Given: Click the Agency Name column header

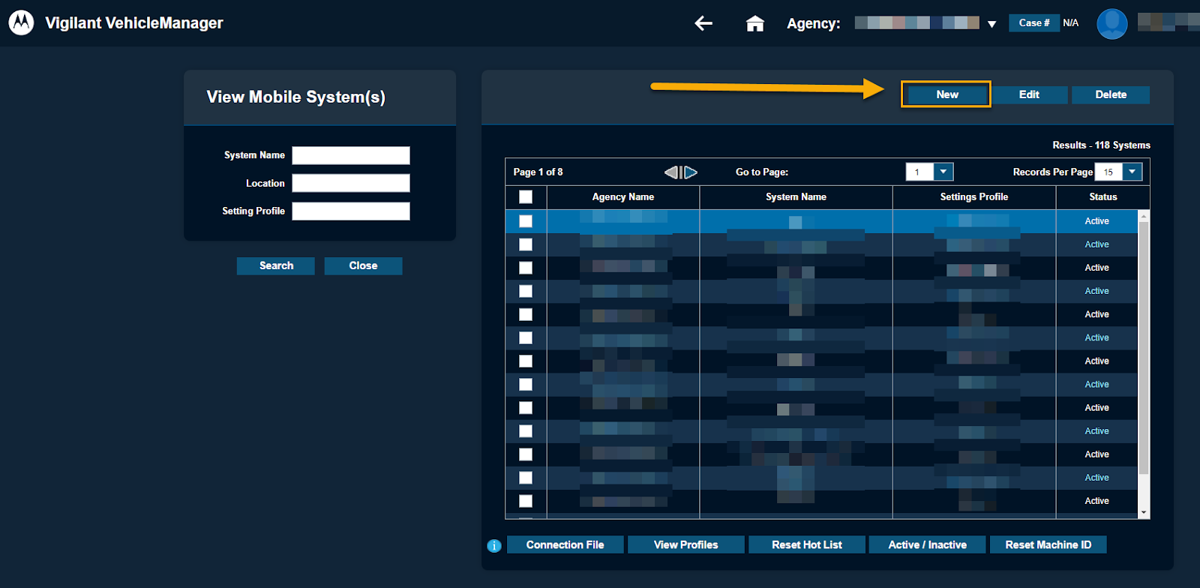Looking at the screenshot, I should [x=623, y=196].
